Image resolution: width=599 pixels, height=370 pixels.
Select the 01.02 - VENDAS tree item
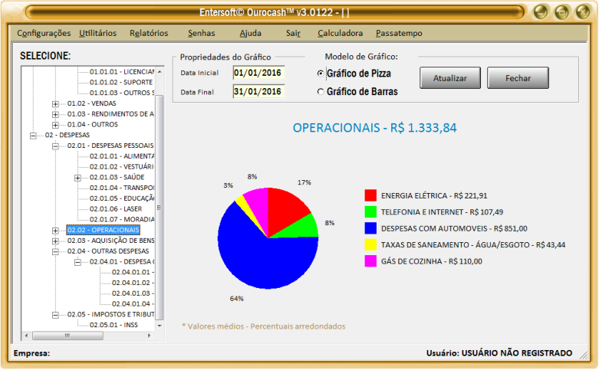click(92, 103)
